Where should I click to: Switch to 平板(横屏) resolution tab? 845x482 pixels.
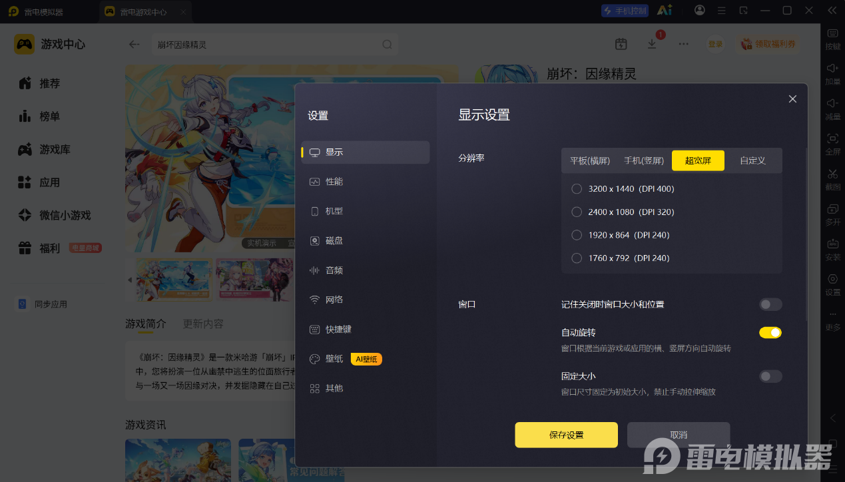pos(590,160)
